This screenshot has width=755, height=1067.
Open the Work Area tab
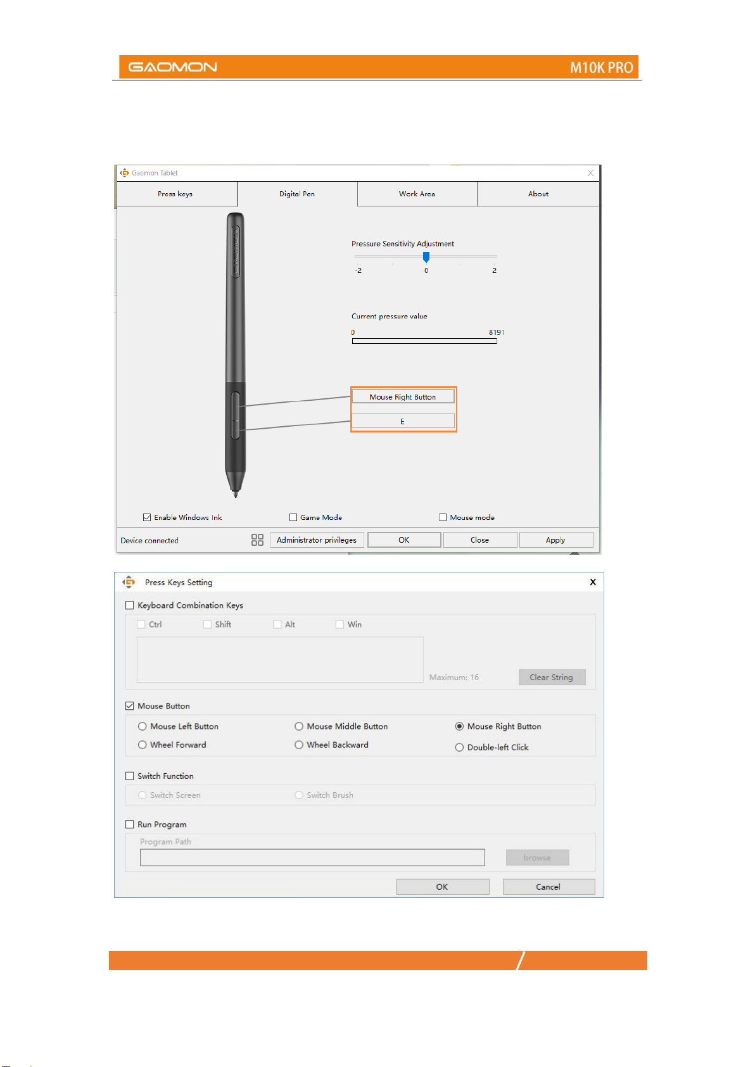click(417, 194)
